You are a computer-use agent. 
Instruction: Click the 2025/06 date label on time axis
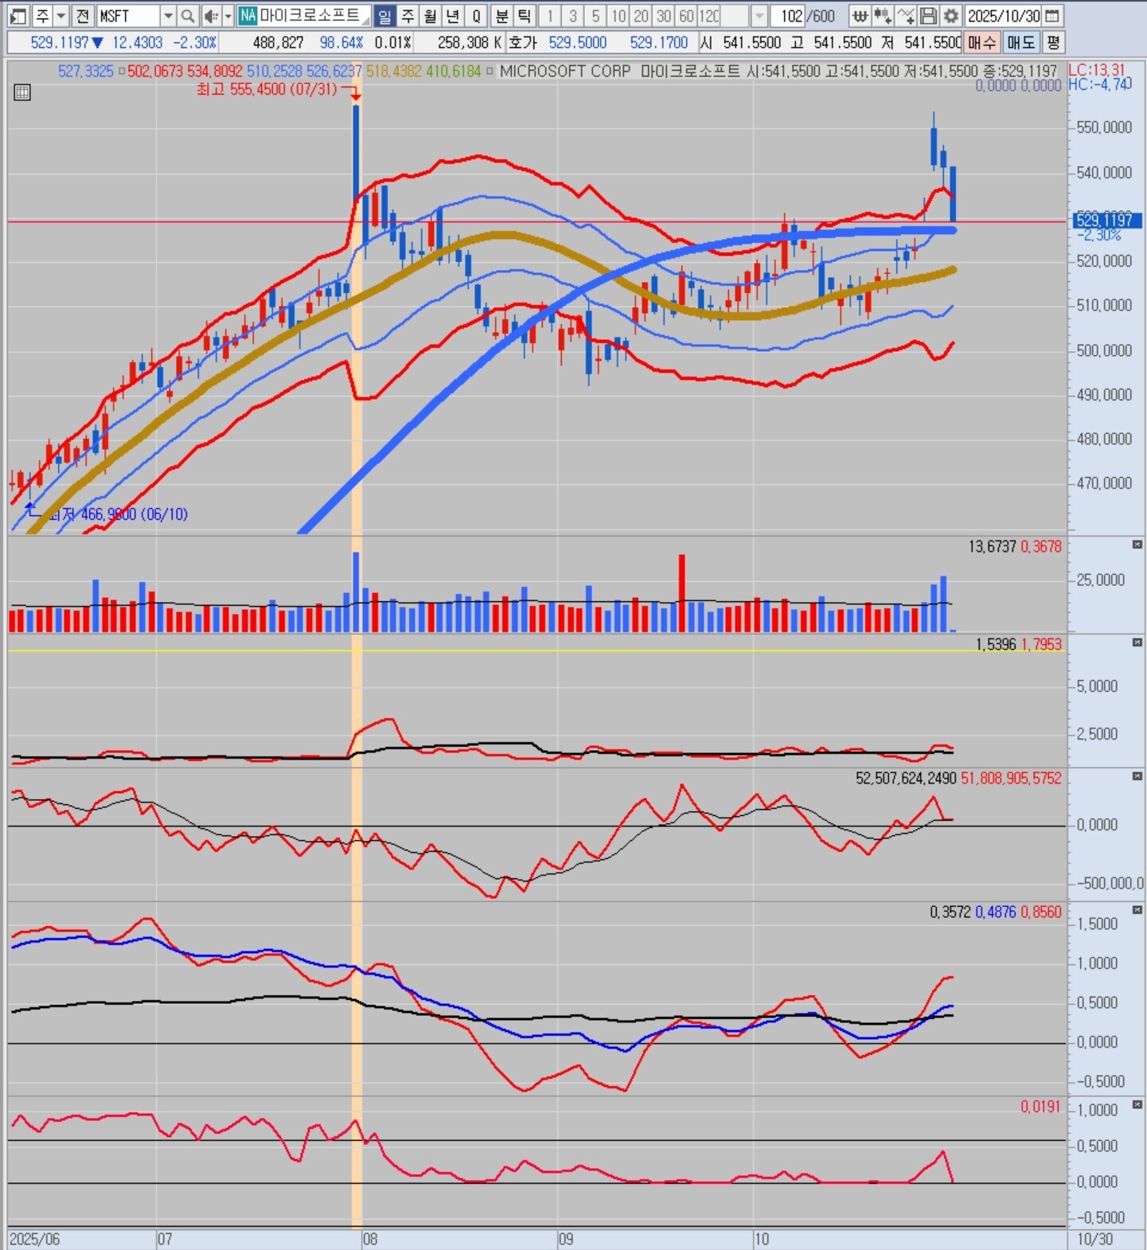click(34, 1240)
